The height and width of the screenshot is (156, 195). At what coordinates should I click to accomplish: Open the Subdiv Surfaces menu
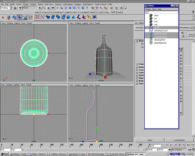[x=101, y=4]
